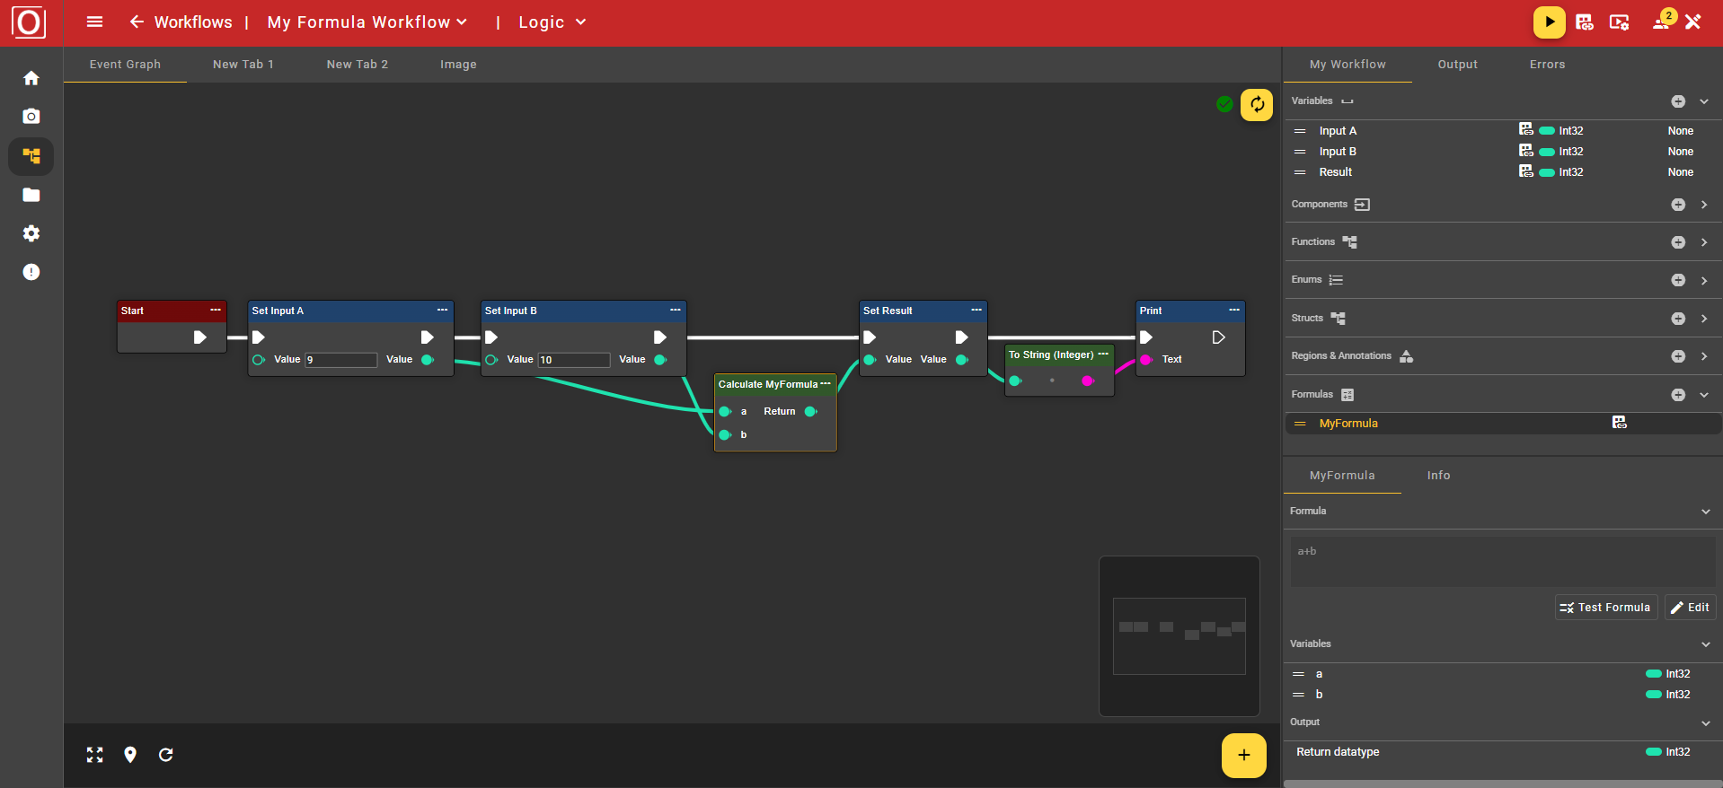This screenshot has height=788, width=1723.
Task: Switch to New Tab 2
Action: (x=357, y=65)
